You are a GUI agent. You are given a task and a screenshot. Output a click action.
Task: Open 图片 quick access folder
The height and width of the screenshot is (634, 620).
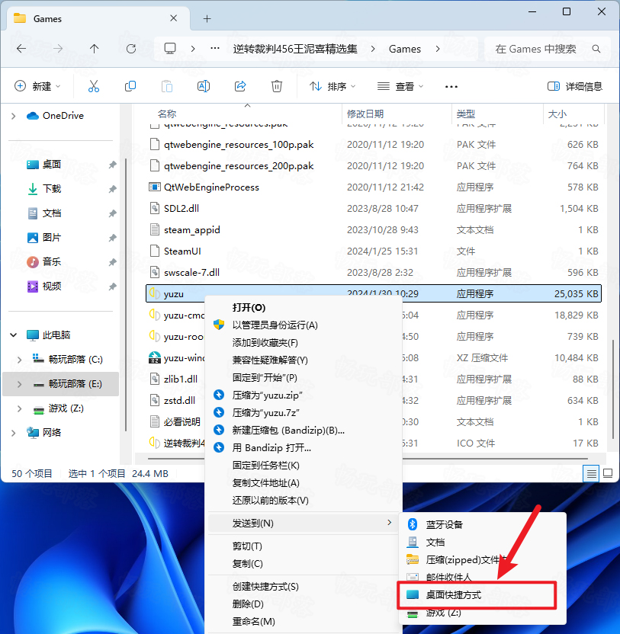43,237
